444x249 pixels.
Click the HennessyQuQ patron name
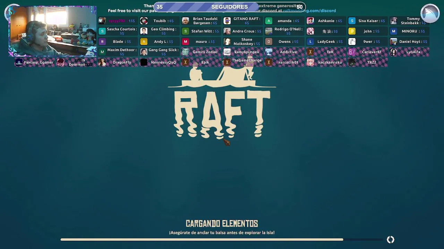[x=163, y=62]
